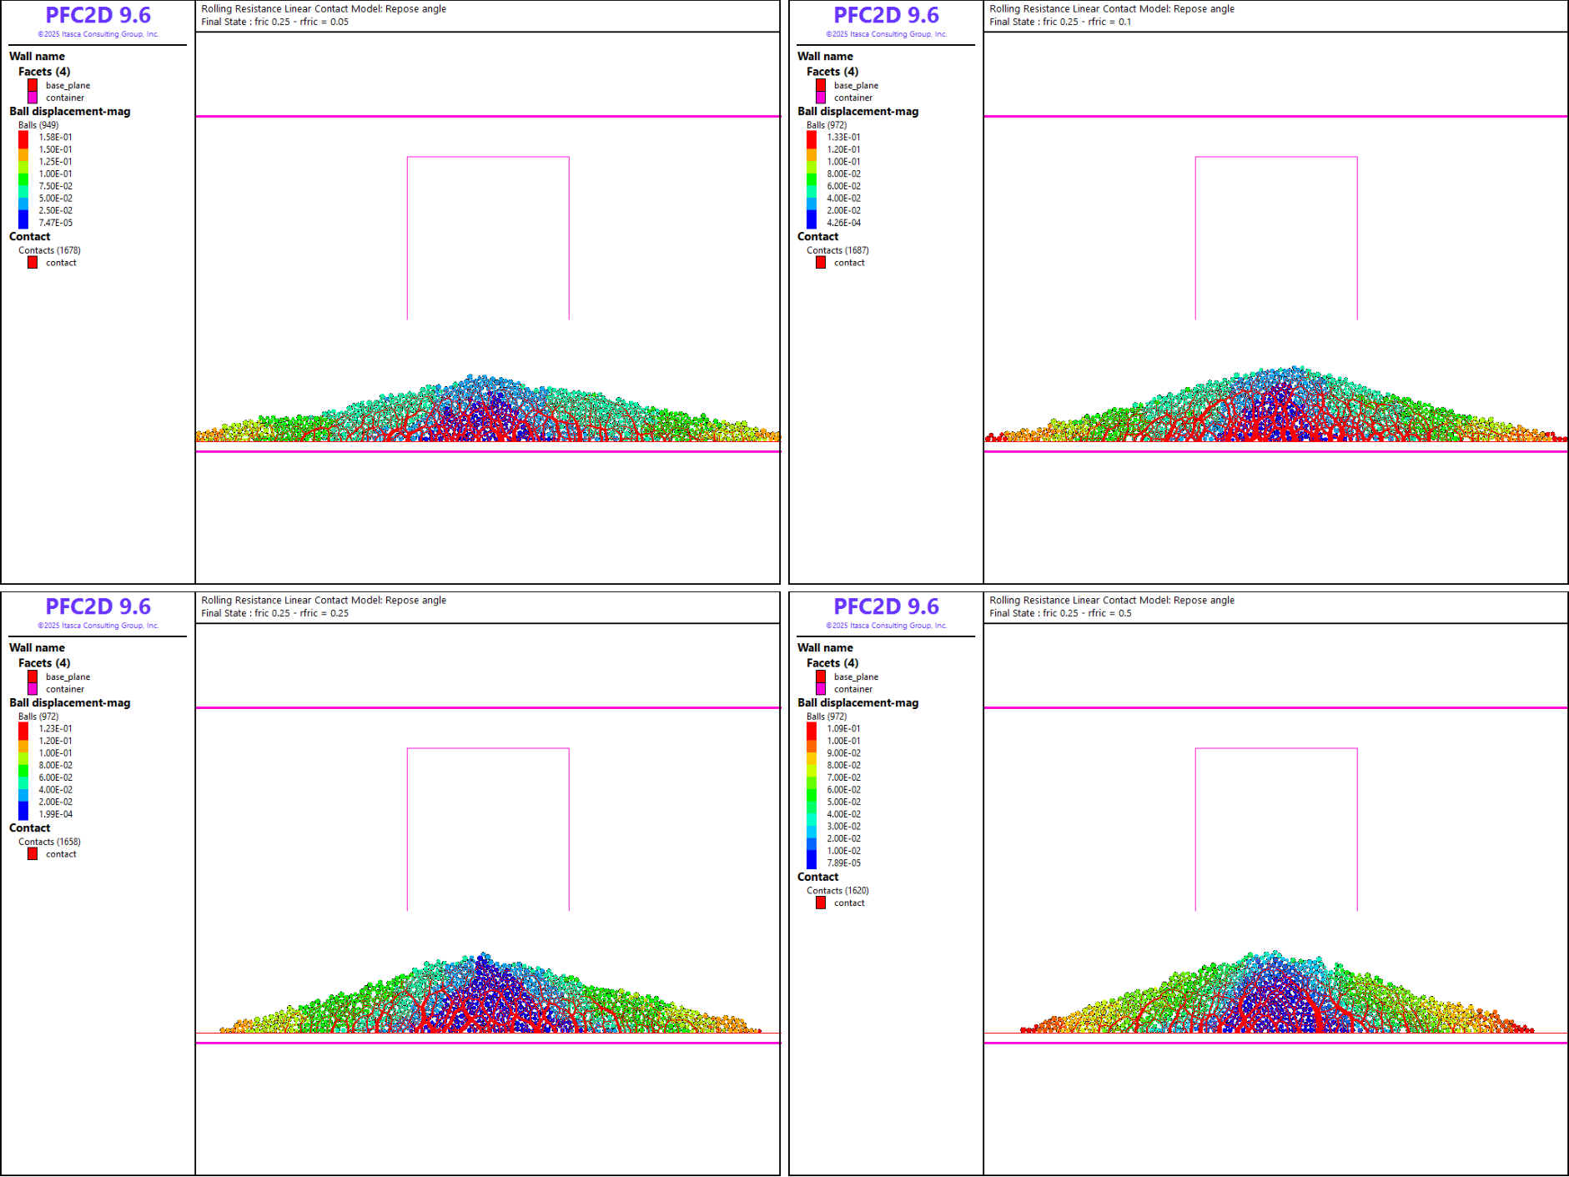Image resolution: width=1569 pixels, height=1177 pixels.
Task: Click the 'Final State : fric 0.25 - rfric = 0.05' title
Action: pyautogui.click(x=274, y=23)
